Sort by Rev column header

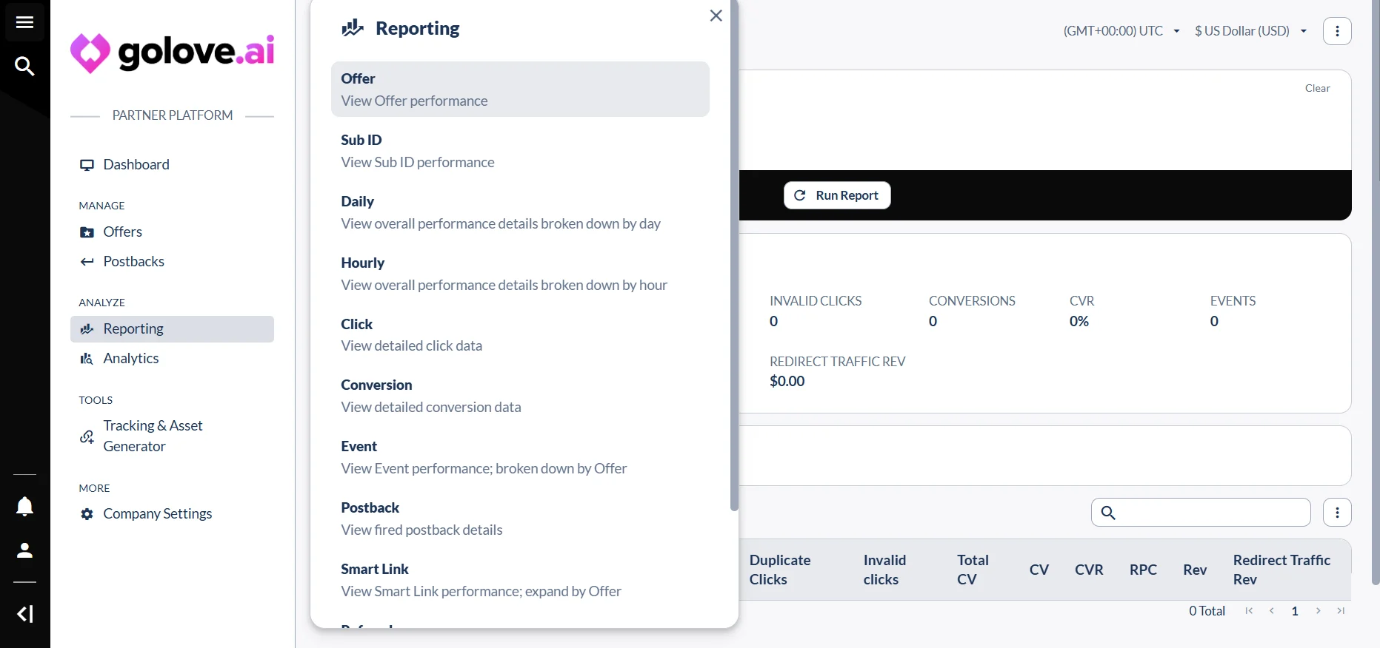point(1195,570)
